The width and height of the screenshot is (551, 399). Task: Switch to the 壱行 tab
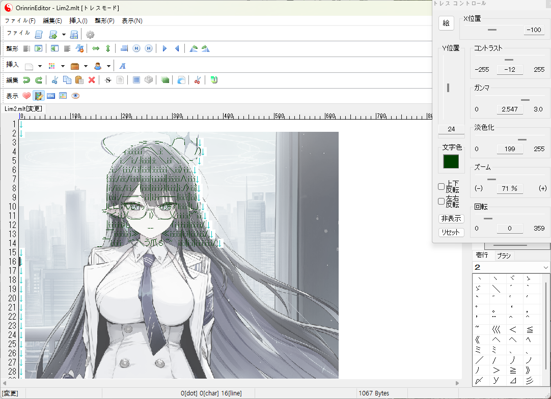(x=482, y=255)
